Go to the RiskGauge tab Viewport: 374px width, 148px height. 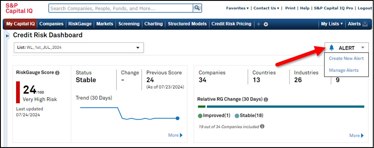[80, 24]
